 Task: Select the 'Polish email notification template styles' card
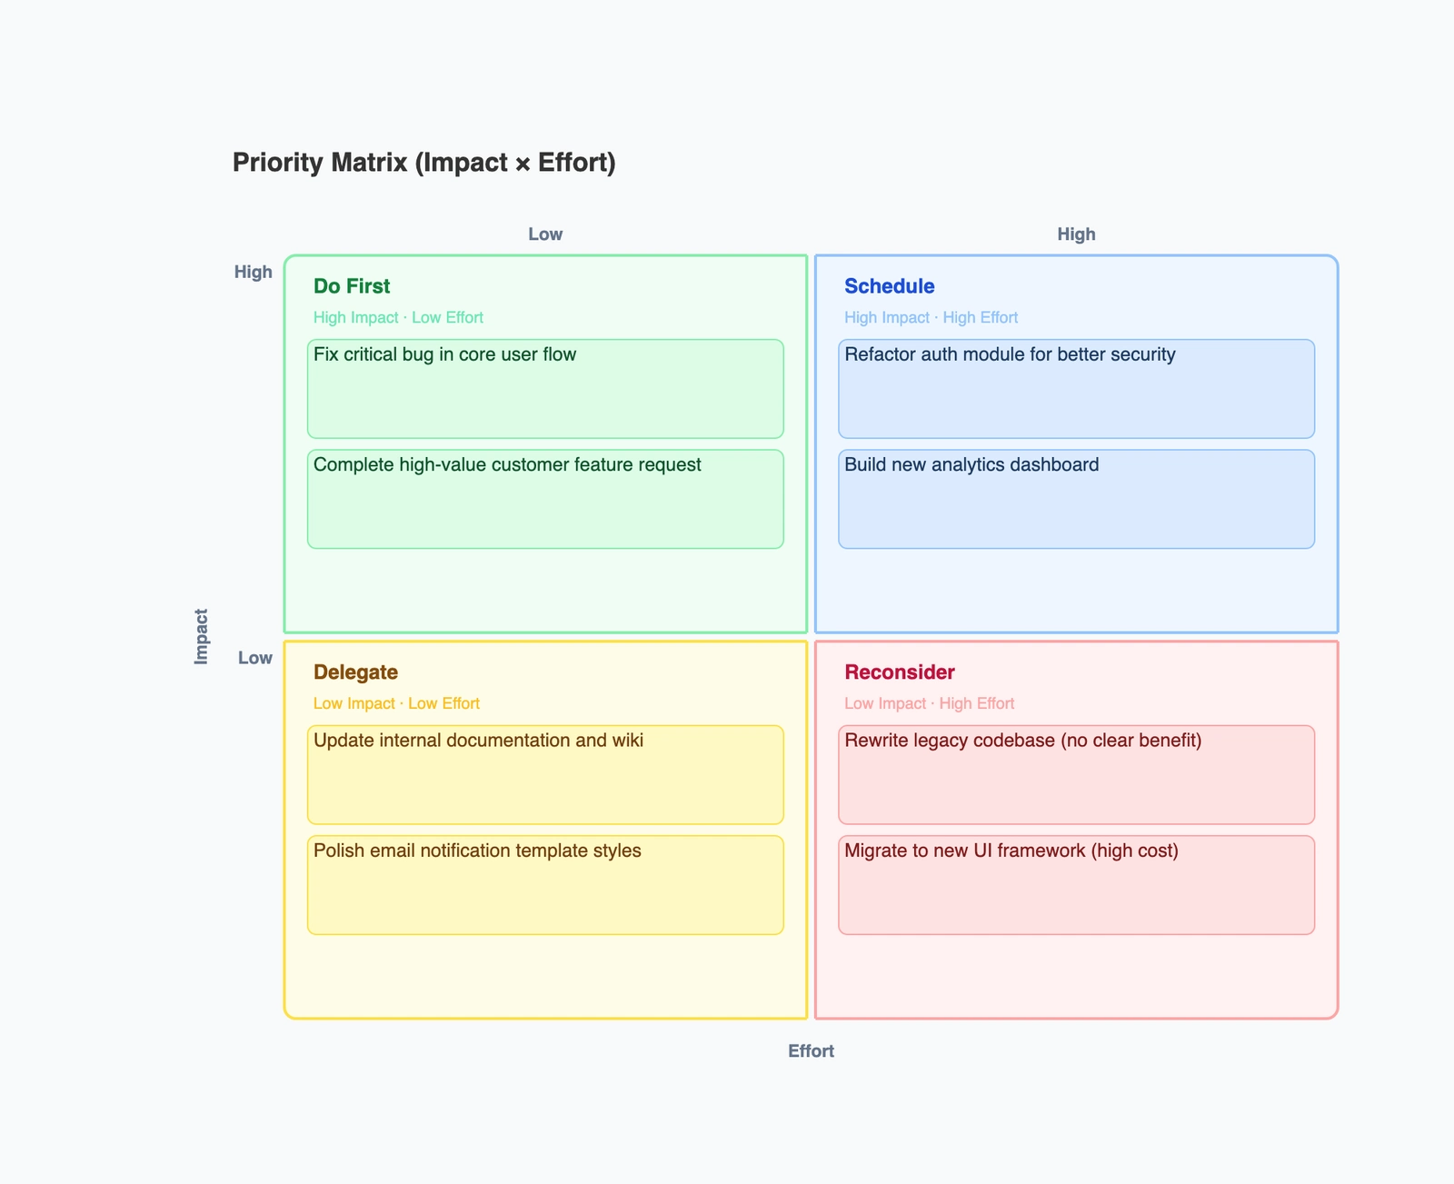[545, 884]
